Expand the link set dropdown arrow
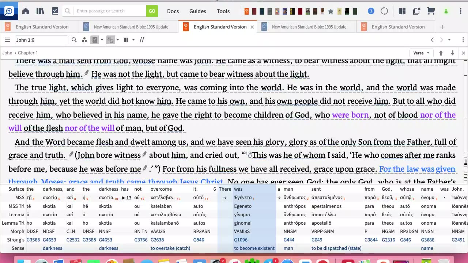The width and height of the screenshot is (468, 263). coord(118,40)
